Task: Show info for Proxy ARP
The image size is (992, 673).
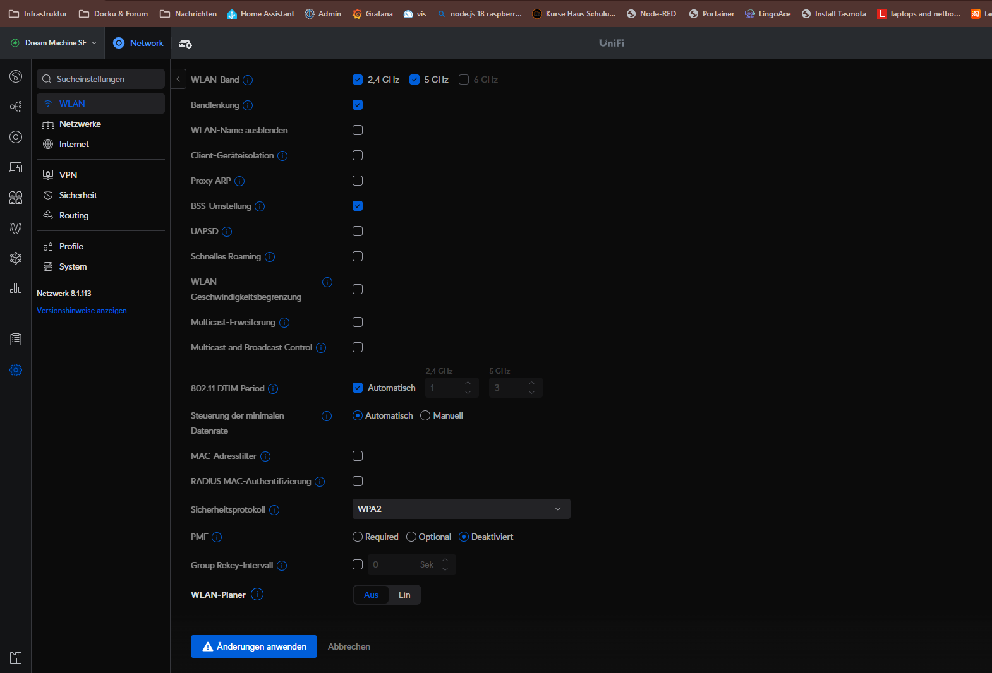Action: (239, 181)
